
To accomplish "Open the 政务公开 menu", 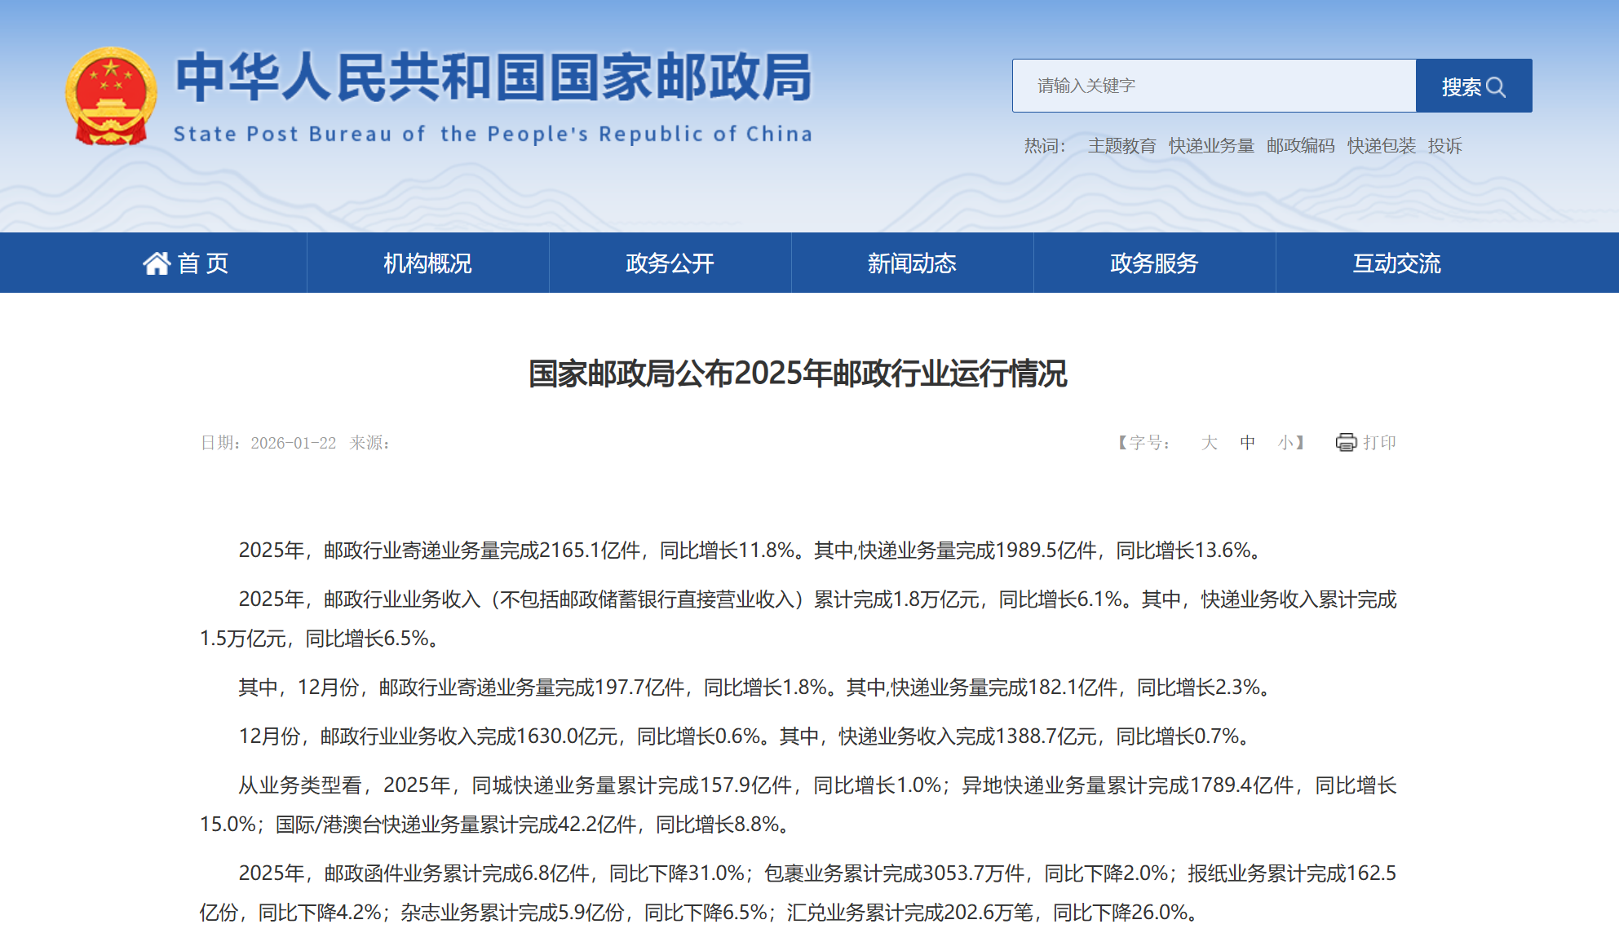I will pyautogui.click(x=670, y=263).
